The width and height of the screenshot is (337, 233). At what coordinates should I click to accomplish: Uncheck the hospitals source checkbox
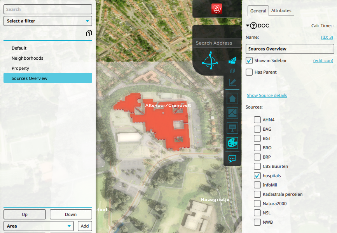click(x=257, y=176)
